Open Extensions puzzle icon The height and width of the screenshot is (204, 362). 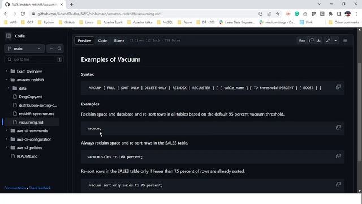[330, 14]
